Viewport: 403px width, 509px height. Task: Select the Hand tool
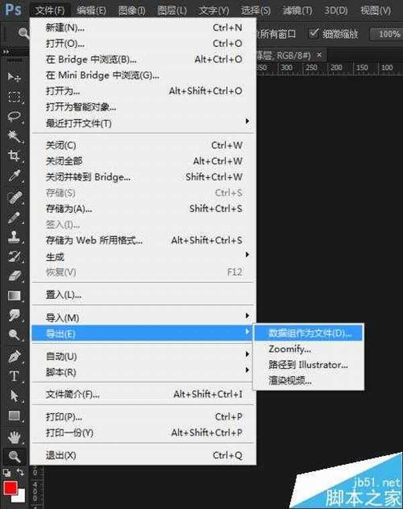tap(14, 437)
